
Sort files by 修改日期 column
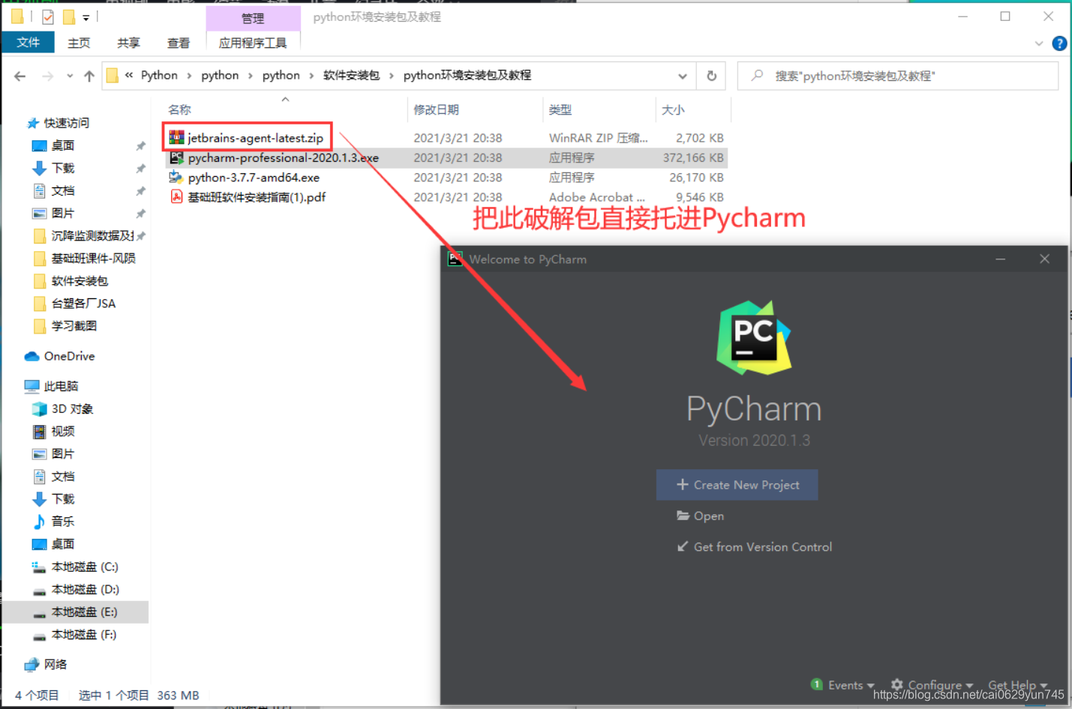pyautogui.click(x=436, y=109)
